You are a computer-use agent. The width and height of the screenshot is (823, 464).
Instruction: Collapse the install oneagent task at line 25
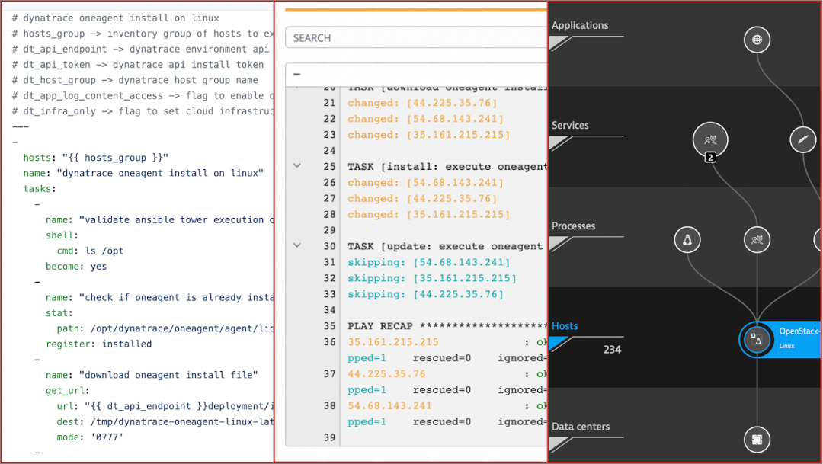297,166
